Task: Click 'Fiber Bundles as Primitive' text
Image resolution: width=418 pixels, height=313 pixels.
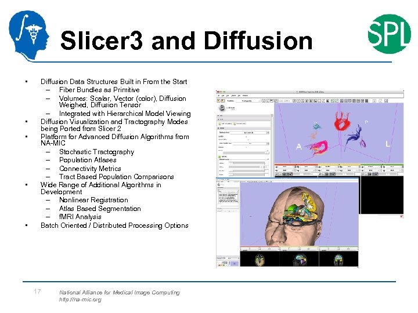Action: pos(99,90)
